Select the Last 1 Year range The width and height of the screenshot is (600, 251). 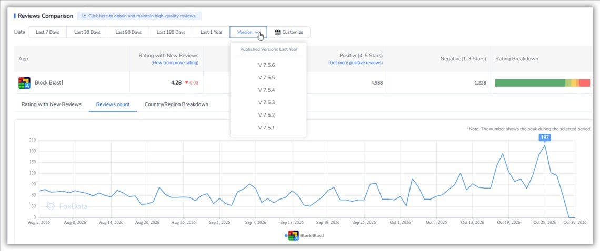(211, 32)
